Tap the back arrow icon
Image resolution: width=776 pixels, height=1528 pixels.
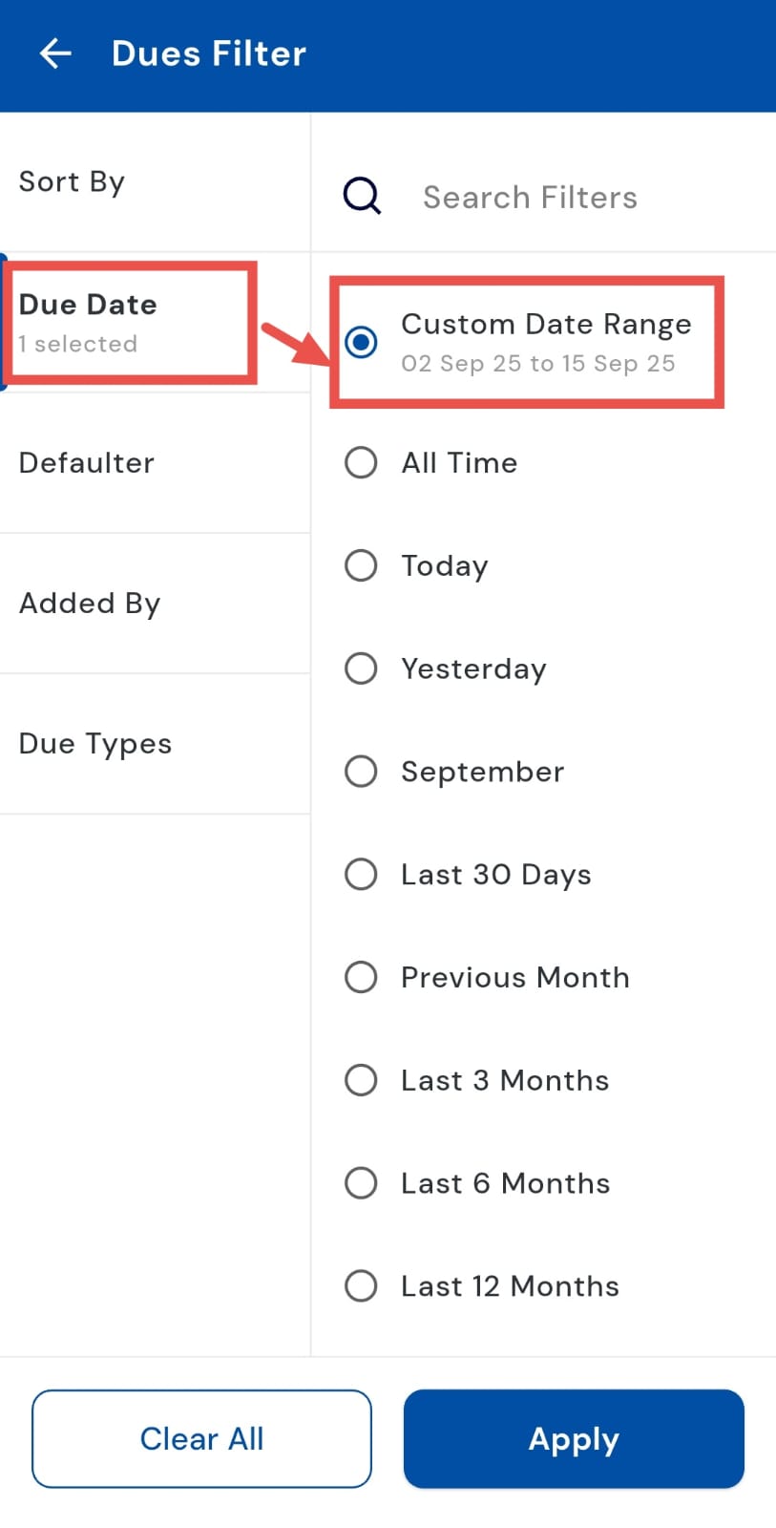(x=55, y=53)
